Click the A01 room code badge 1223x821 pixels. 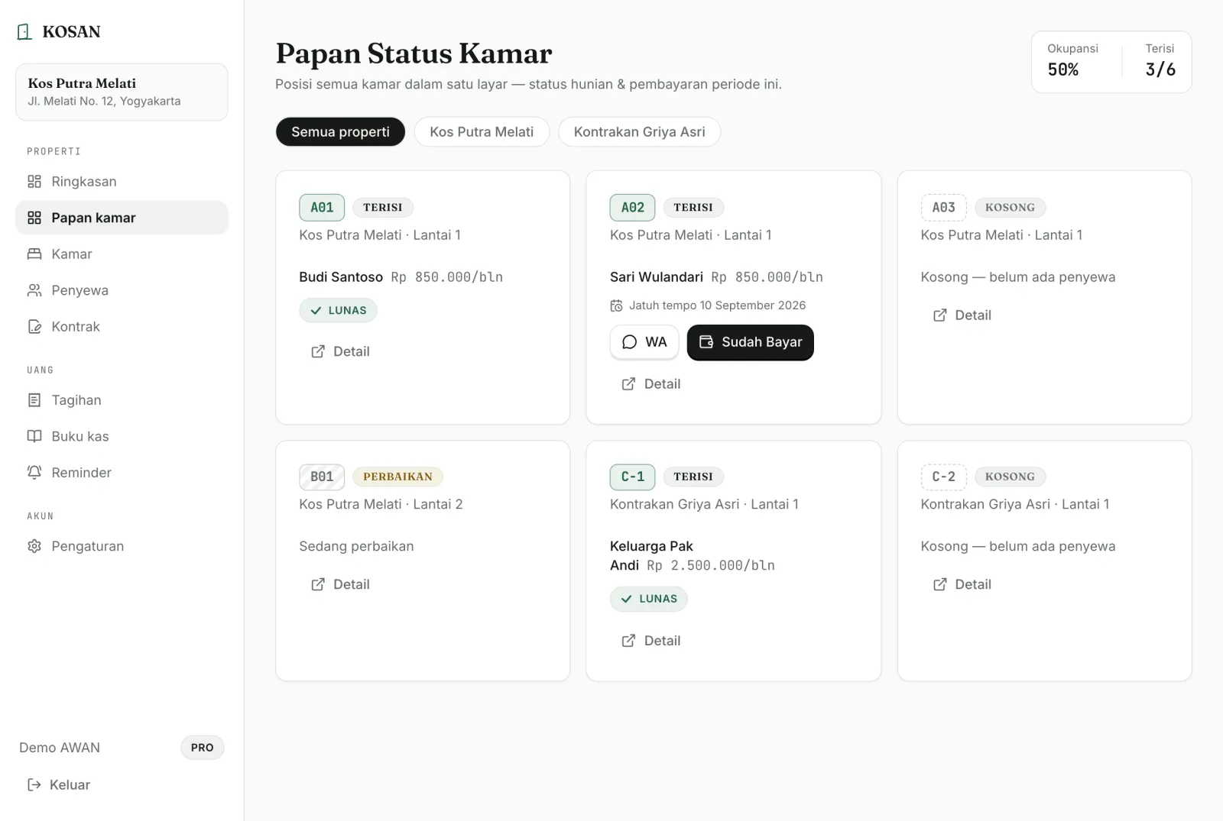tap(322, 207)
